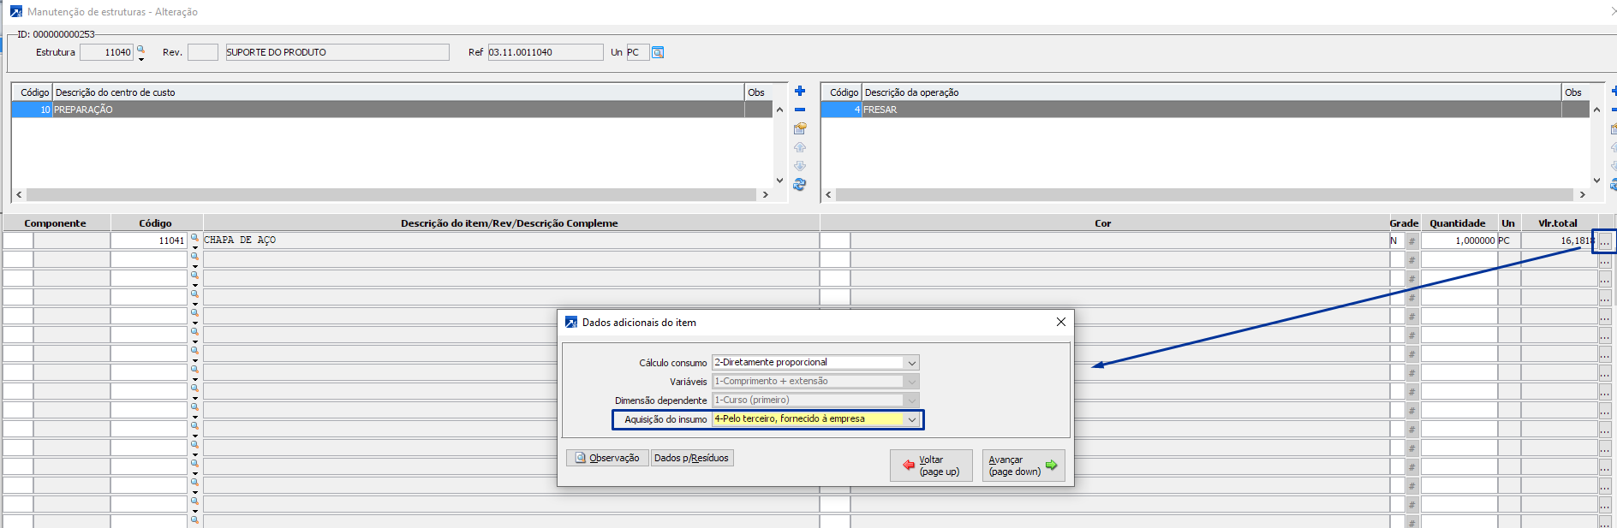Open additional data ellipsis for CHAPA DE AÇO
Viewport: 1617px width, 528px height.
click(x=1605, y=241)
